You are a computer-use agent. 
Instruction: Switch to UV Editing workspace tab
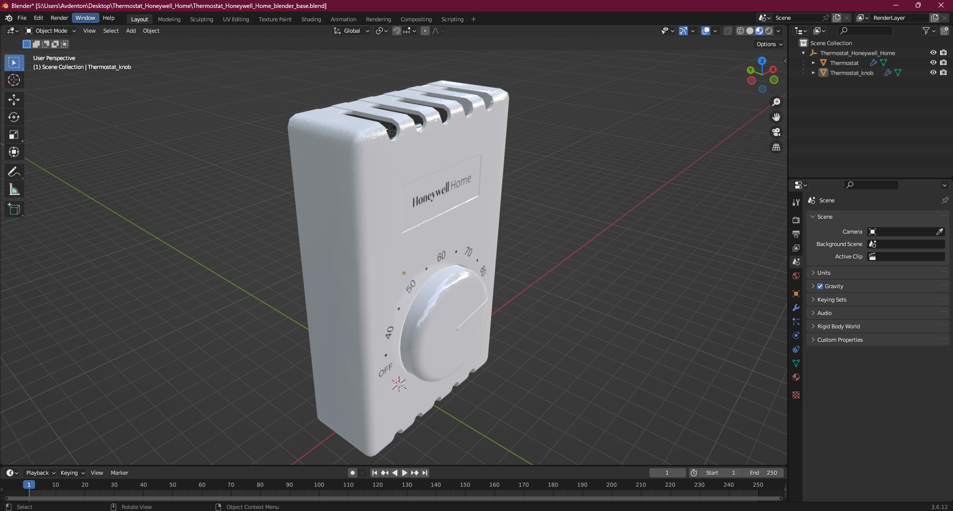(x=236, y=19)
